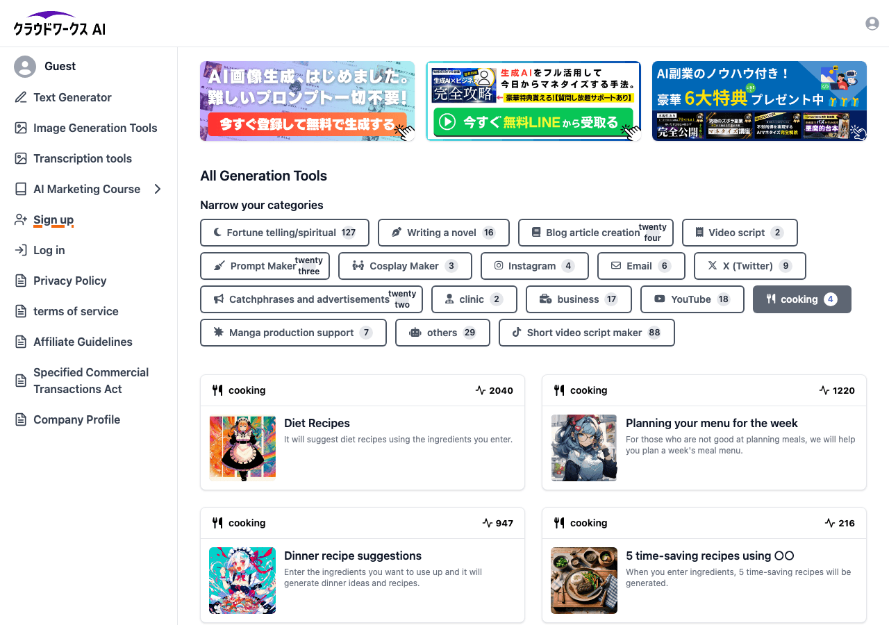889x625 pixels.
Task: Open Specified Commercial Transactions Act link
Action: (91, 381)
